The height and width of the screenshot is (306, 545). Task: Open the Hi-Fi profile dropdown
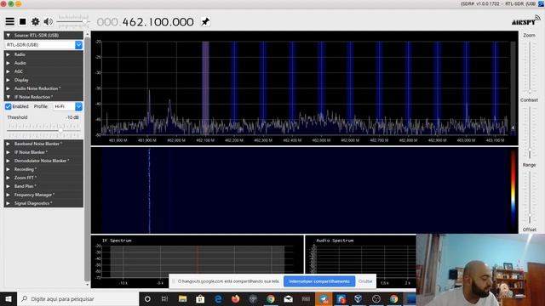point(78,106)
